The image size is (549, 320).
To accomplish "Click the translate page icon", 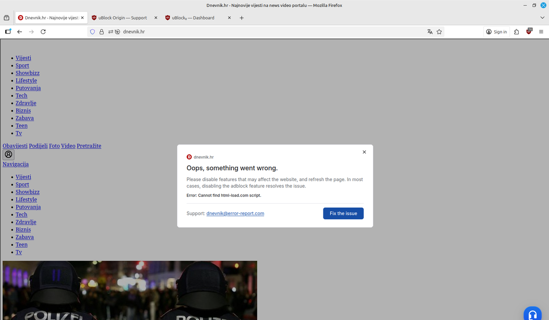I will pos(430,32).
